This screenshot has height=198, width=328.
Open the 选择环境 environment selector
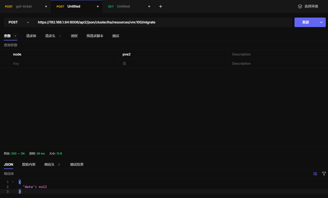pos(311,6)
